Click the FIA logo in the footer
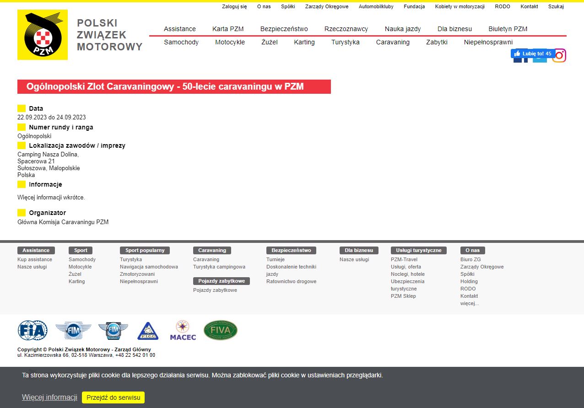The image size is (584, 408). (32, 330)
